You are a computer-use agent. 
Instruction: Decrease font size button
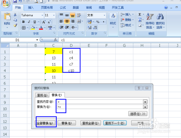tap(49, 22)
